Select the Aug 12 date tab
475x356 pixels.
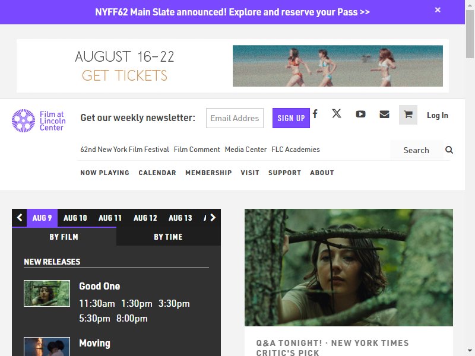(145, 218)
